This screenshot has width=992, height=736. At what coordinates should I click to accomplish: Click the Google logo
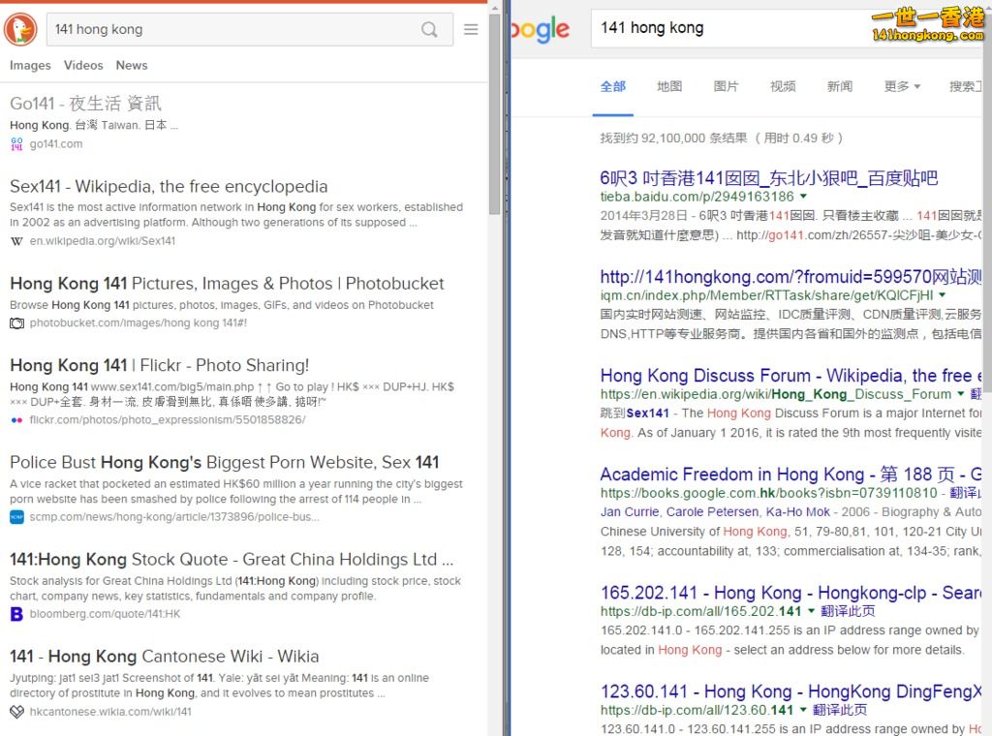541,29
